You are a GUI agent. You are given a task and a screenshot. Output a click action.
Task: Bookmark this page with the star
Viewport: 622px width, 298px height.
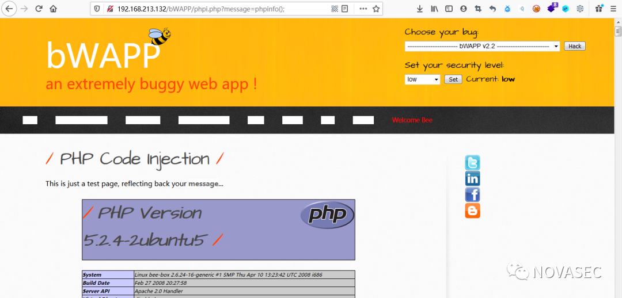[x=376, y=9]
